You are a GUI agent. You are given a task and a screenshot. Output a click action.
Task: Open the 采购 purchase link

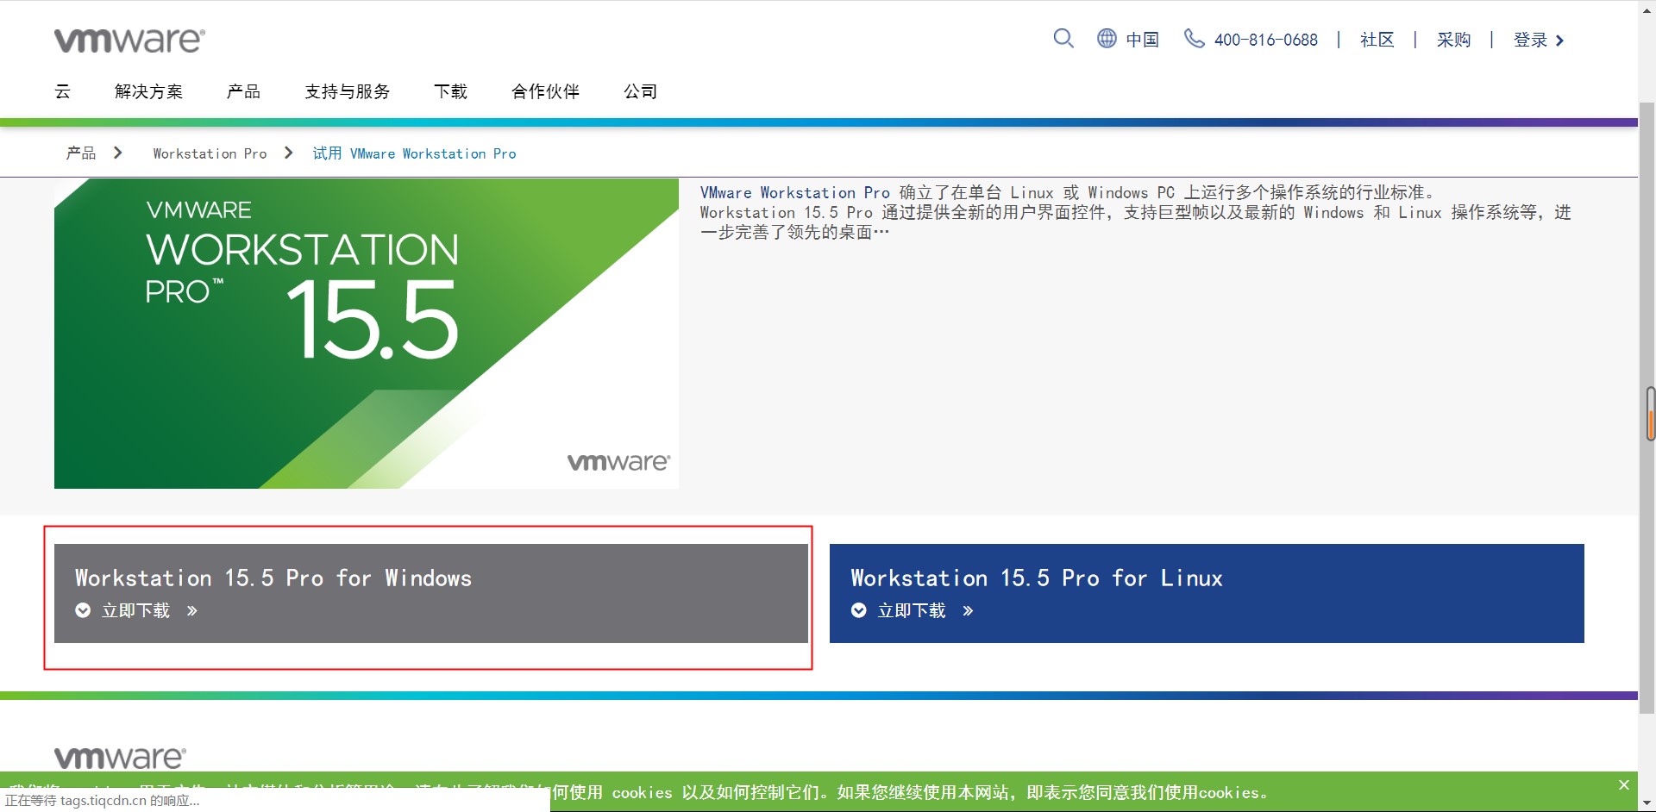(x=1453, y=40)
